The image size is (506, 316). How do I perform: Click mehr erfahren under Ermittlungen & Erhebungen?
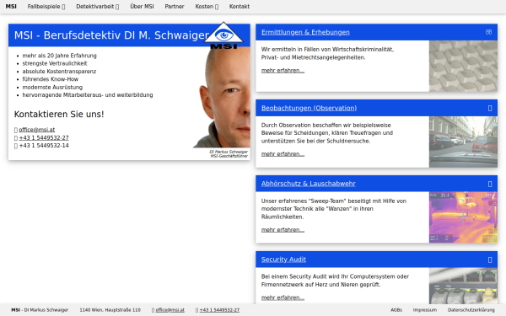pyautogui.click(x=283, y=70)
